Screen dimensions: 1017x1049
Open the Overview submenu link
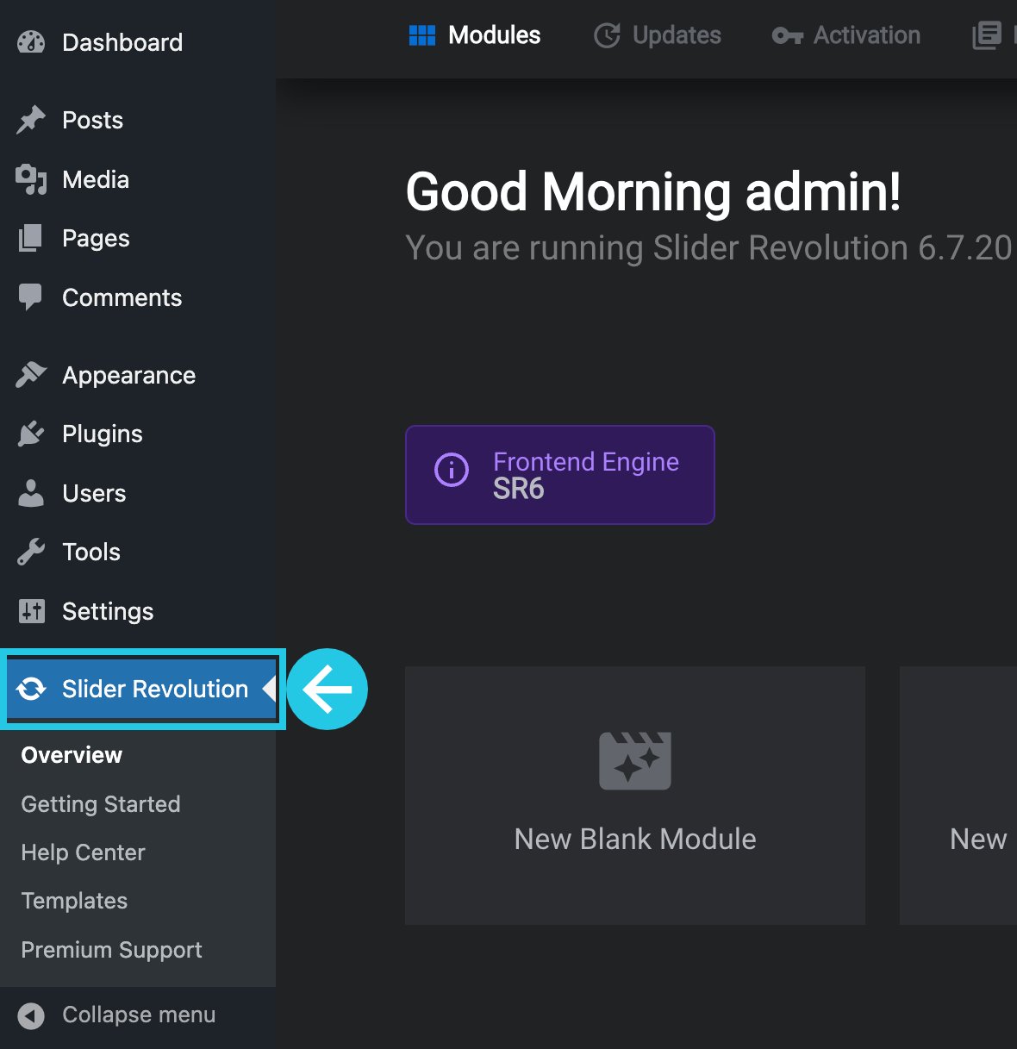72,755
